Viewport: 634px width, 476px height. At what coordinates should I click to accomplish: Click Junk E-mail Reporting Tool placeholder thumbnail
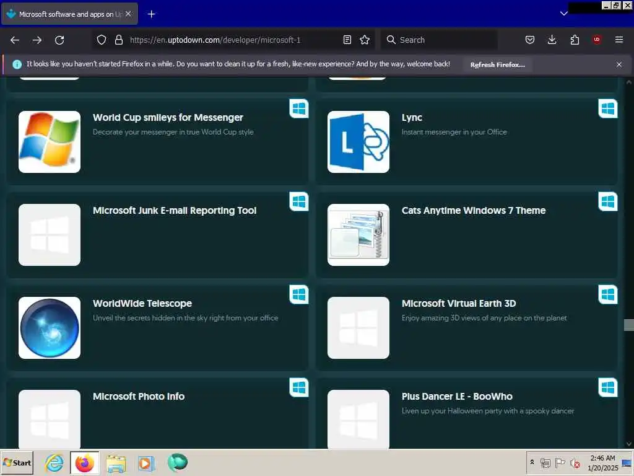(50, 235)
